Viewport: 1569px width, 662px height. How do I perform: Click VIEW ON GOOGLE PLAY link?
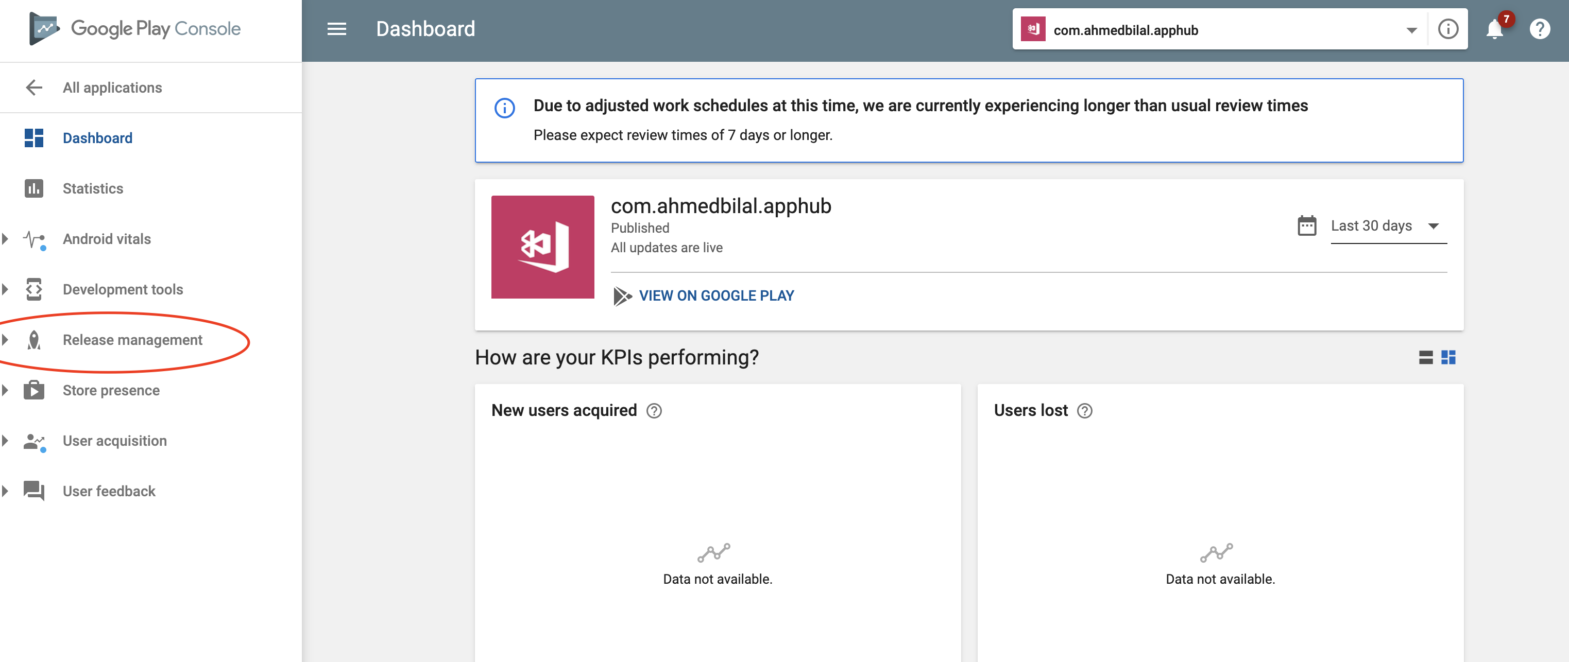[717, 295]
